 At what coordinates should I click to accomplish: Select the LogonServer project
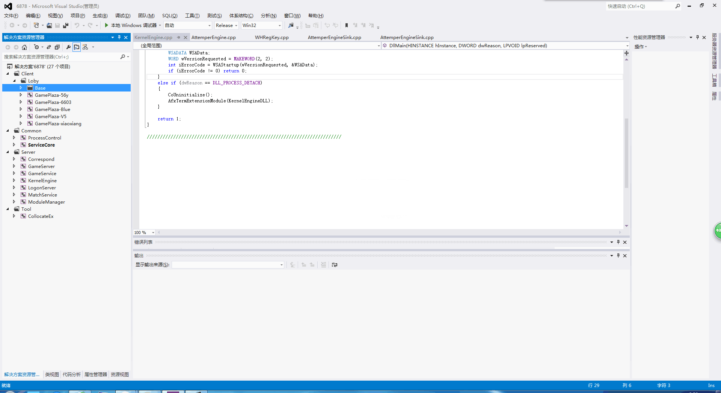(42, 187)
